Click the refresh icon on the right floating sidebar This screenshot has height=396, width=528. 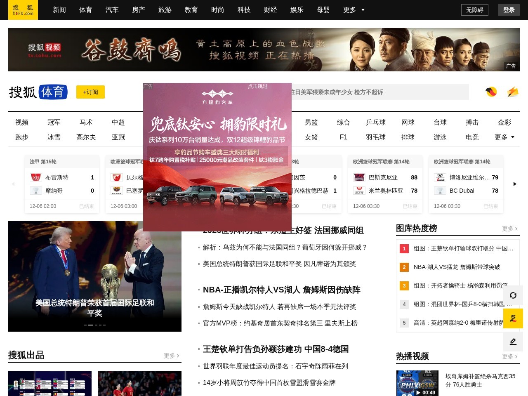click(513, 295)
